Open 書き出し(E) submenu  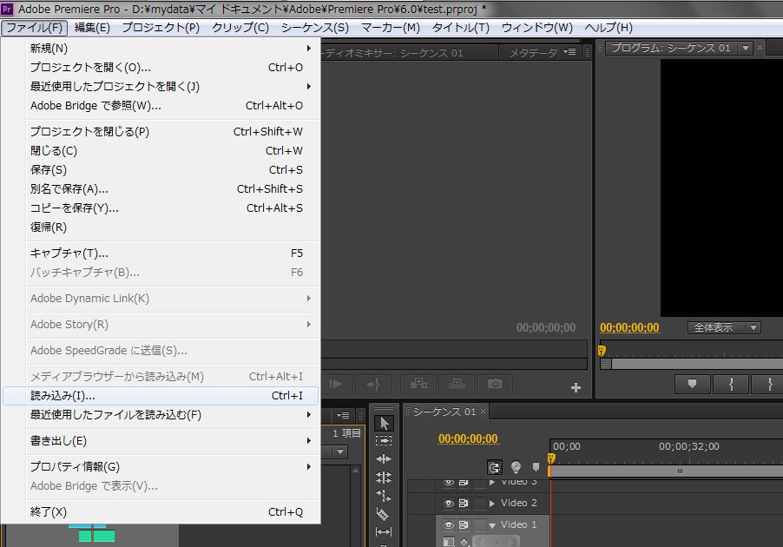161,441
